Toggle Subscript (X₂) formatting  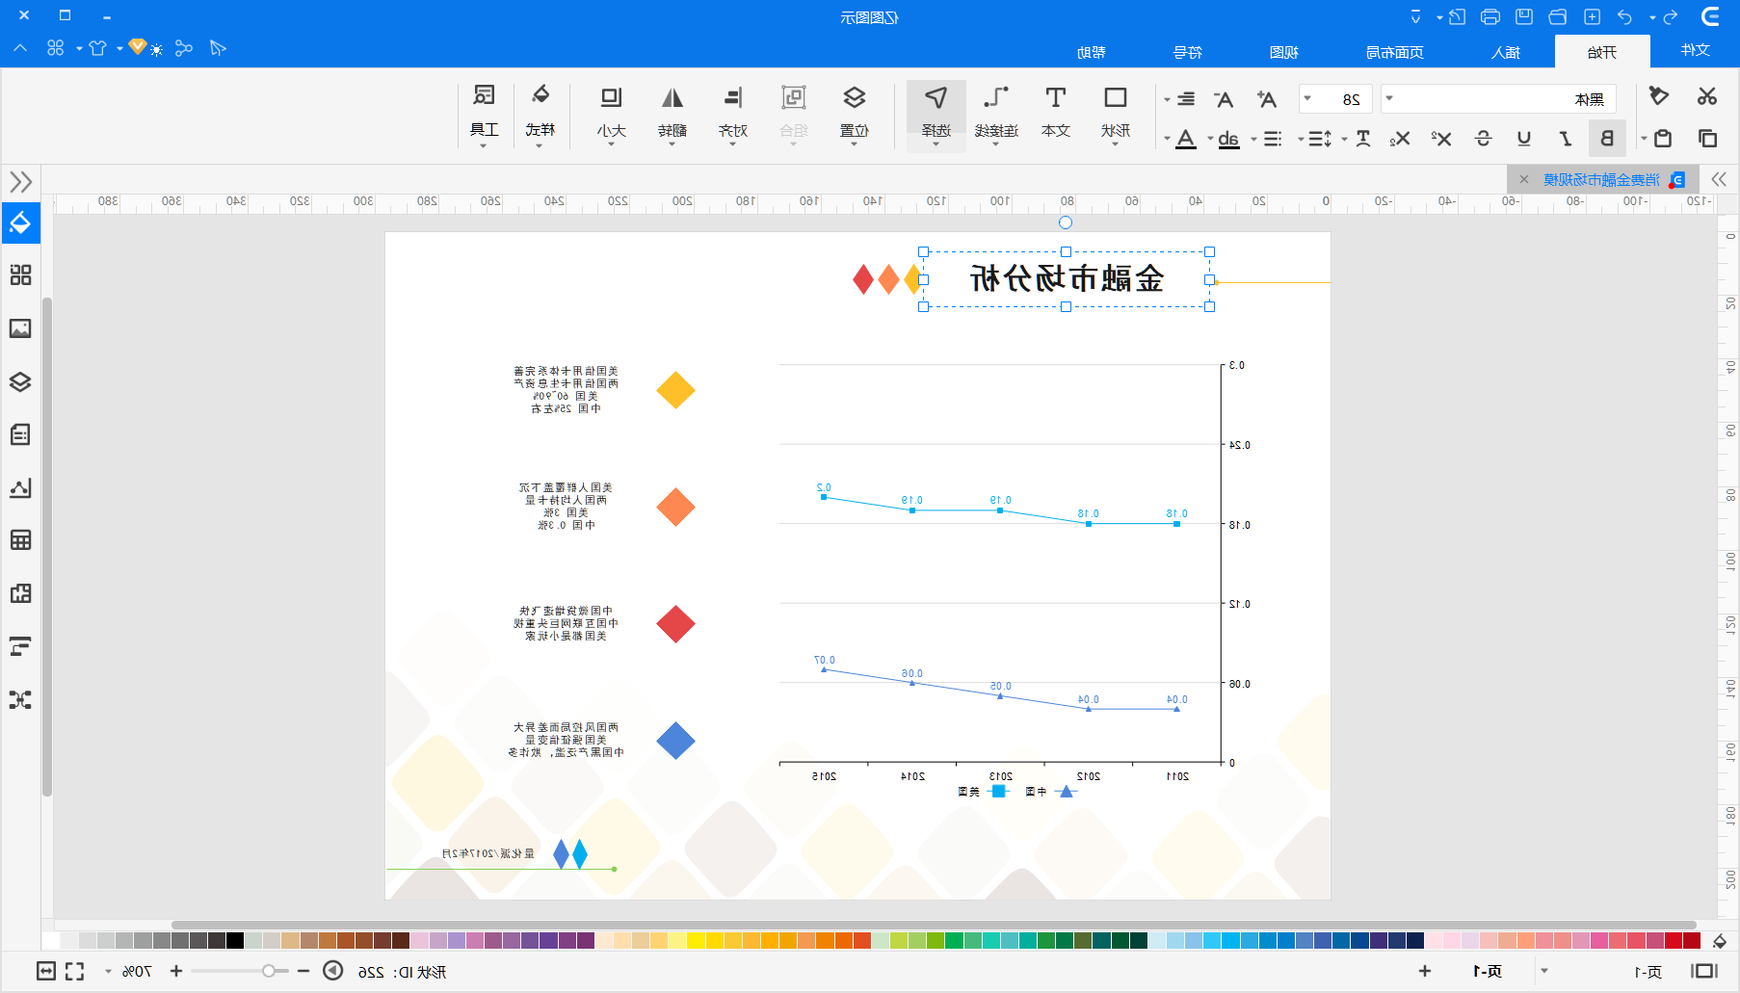pos(1400,139)
